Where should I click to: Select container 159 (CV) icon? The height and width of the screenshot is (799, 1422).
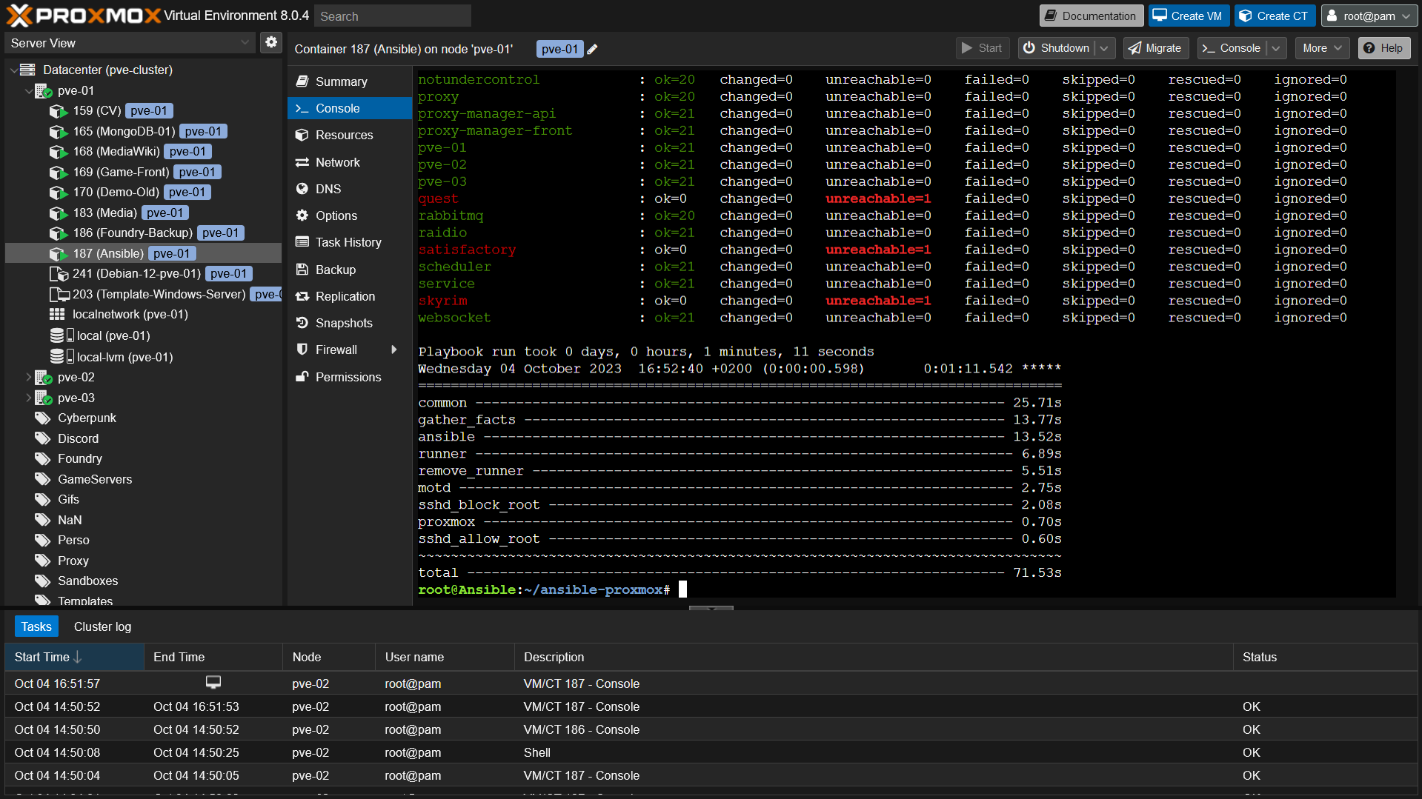[59, 111]
